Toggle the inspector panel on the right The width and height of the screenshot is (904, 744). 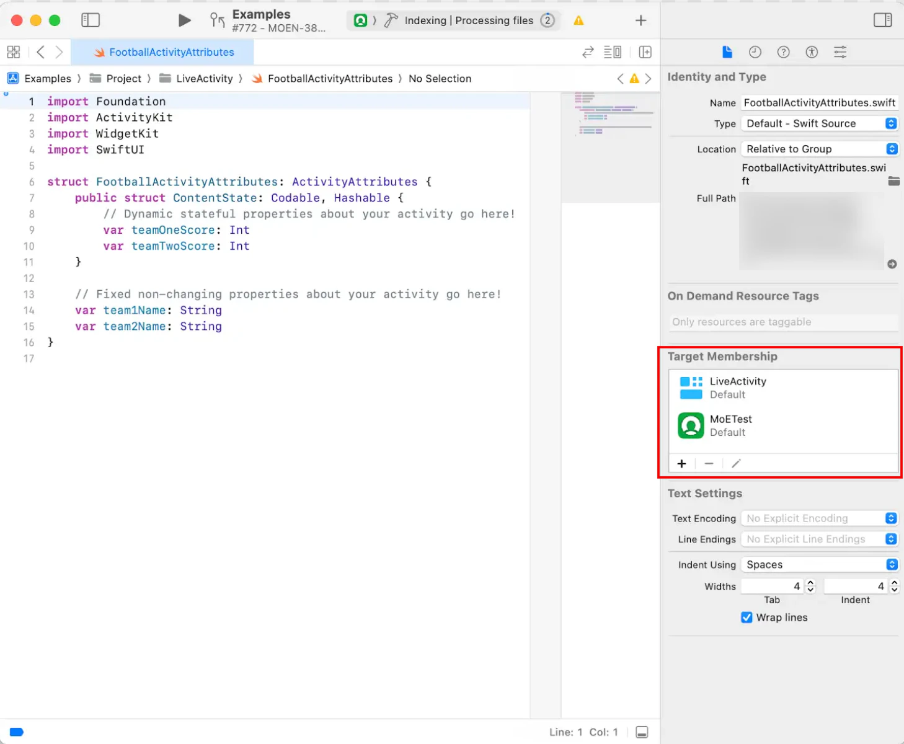882,20
